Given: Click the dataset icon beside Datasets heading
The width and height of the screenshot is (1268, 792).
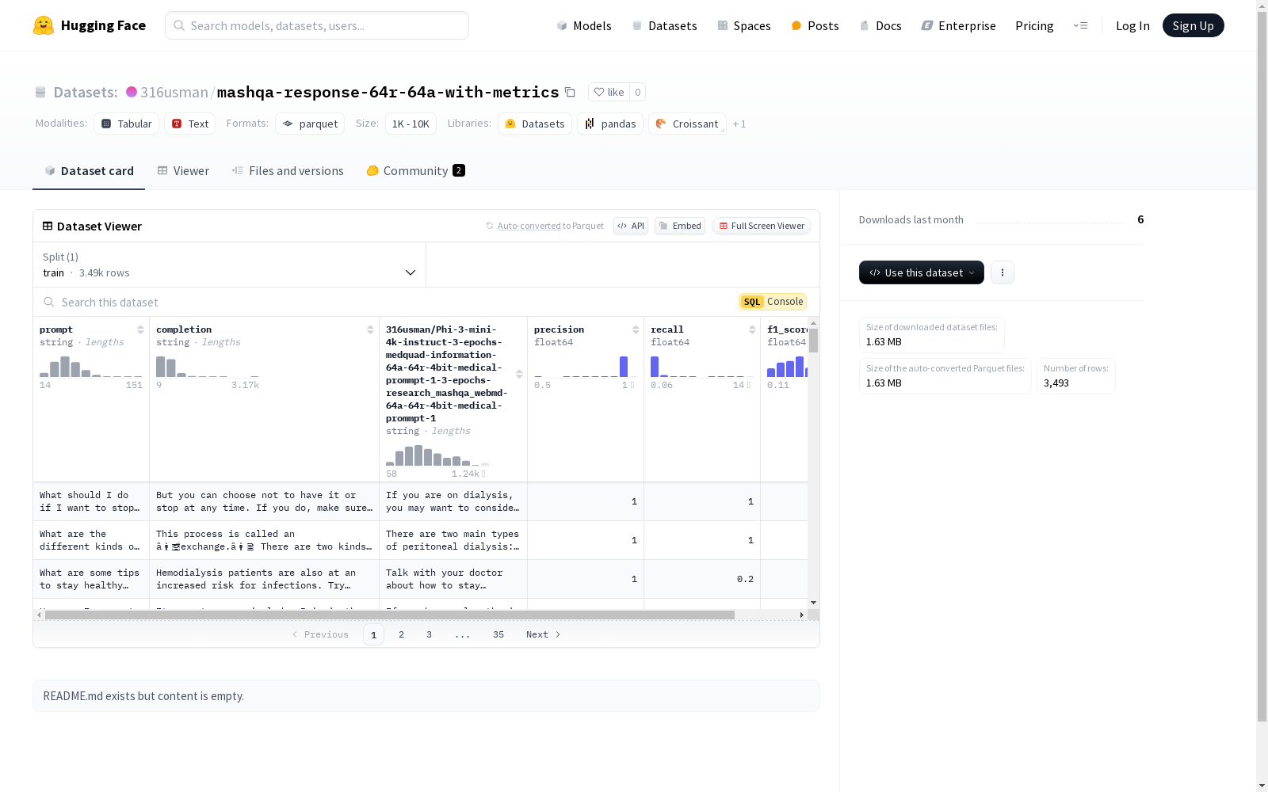Looking at the screenshot, I should tap(40, 92).
